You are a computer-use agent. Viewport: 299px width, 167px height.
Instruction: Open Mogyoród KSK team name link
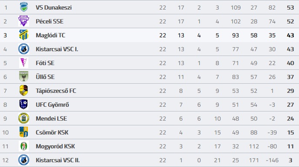tap(55, 147)
